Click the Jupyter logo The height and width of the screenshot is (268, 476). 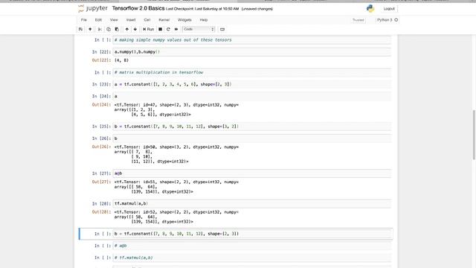point(92,8)
